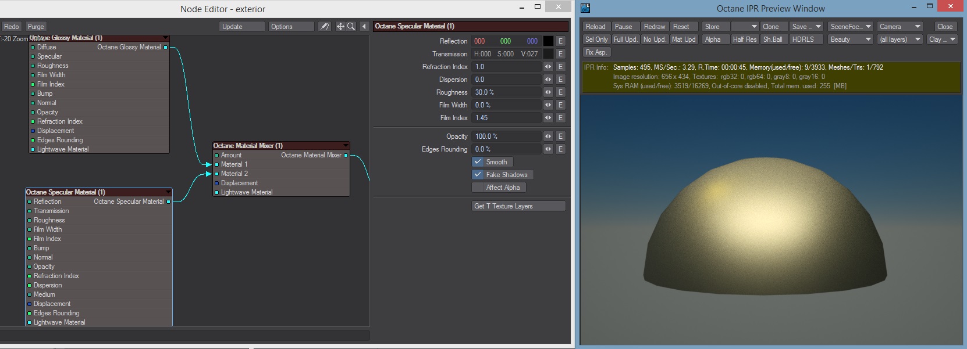The image size is (967, 349).
Task: Toggle HDRLS option
Action: pyautogui.click(x=806, y=39)
